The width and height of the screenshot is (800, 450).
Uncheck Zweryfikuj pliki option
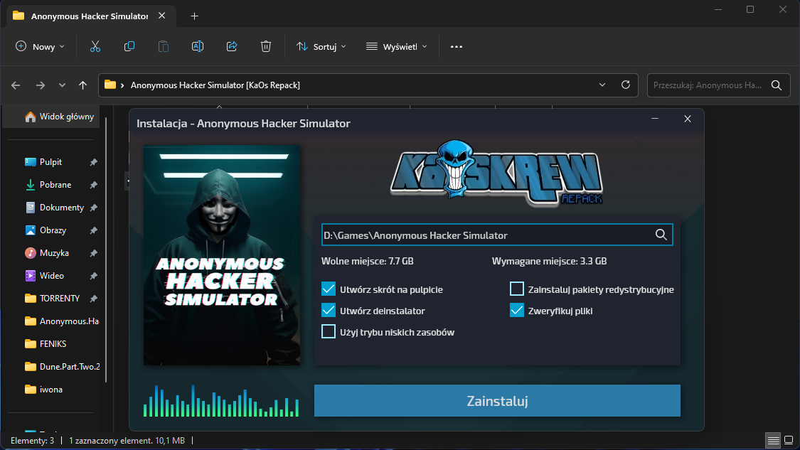(517, 310)
